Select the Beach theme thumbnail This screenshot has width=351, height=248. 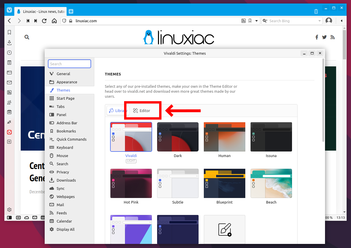[x=271, y=183]
